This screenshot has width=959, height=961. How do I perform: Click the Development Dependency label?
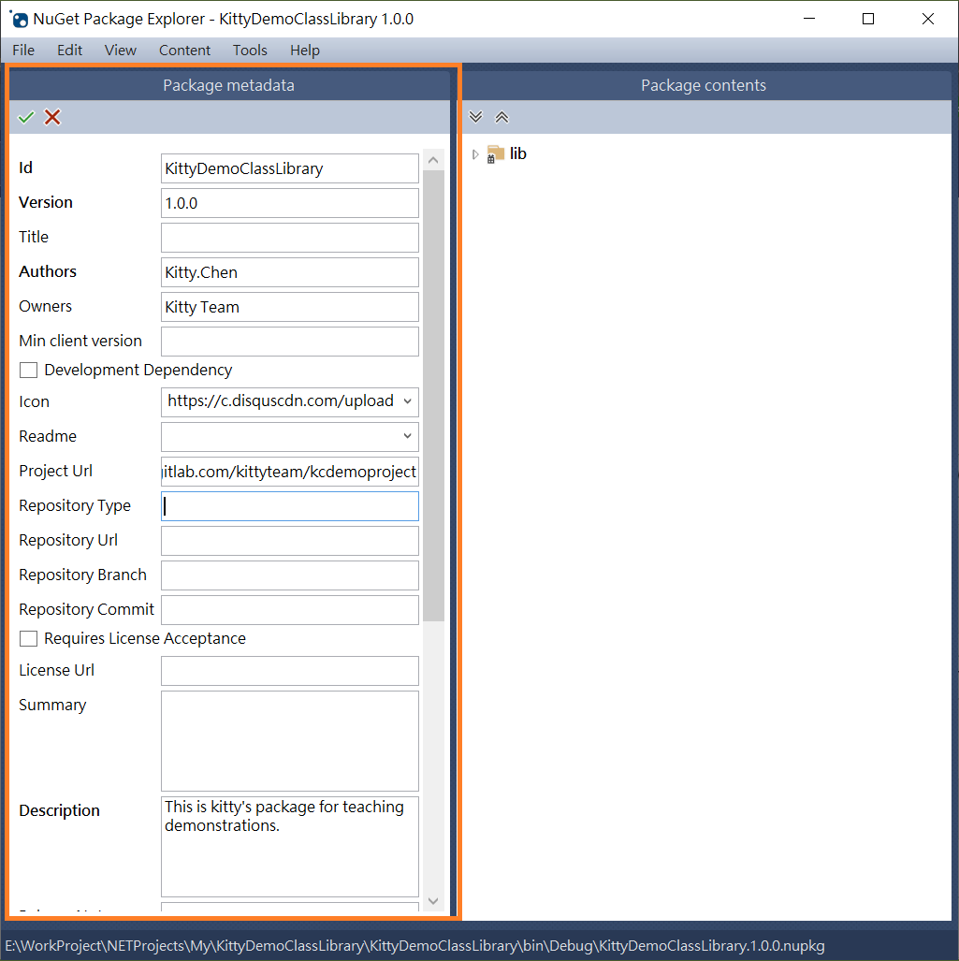138,371
